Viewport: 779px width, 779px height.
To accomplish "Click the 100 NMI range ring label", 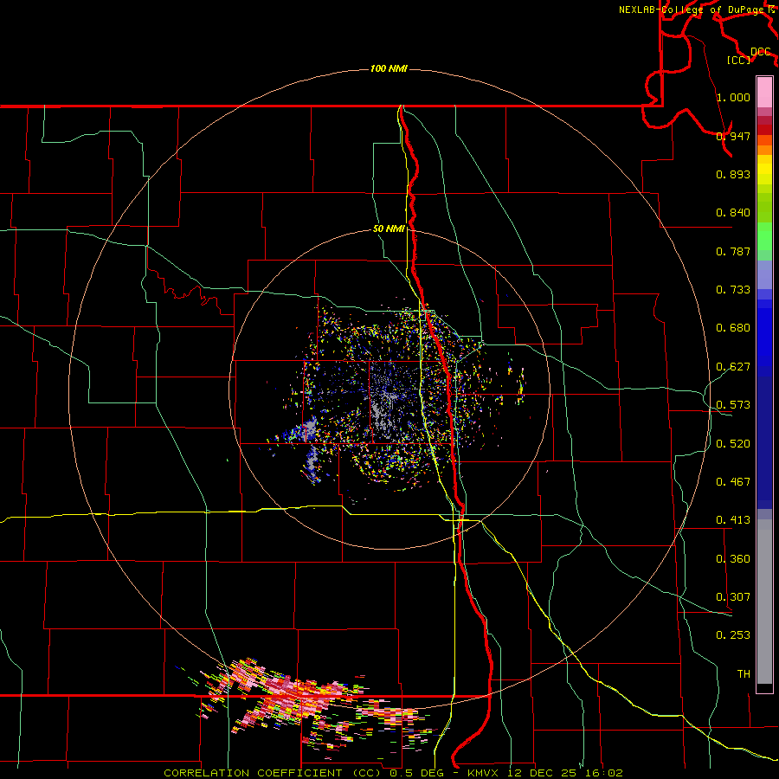I will click(389, 68).
